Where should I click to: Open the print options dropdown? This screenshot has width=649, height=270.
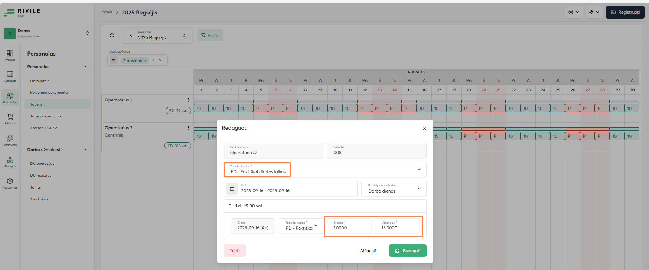574,12
